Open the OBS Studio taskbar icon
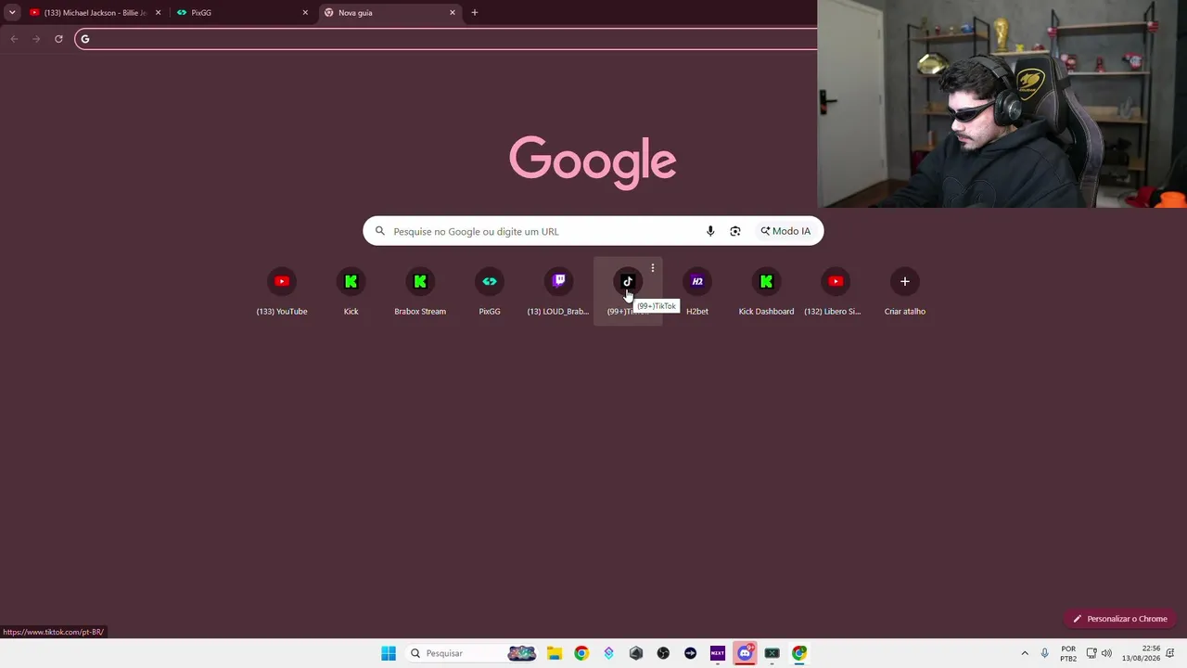The image size is (1187, 668). 663,653
